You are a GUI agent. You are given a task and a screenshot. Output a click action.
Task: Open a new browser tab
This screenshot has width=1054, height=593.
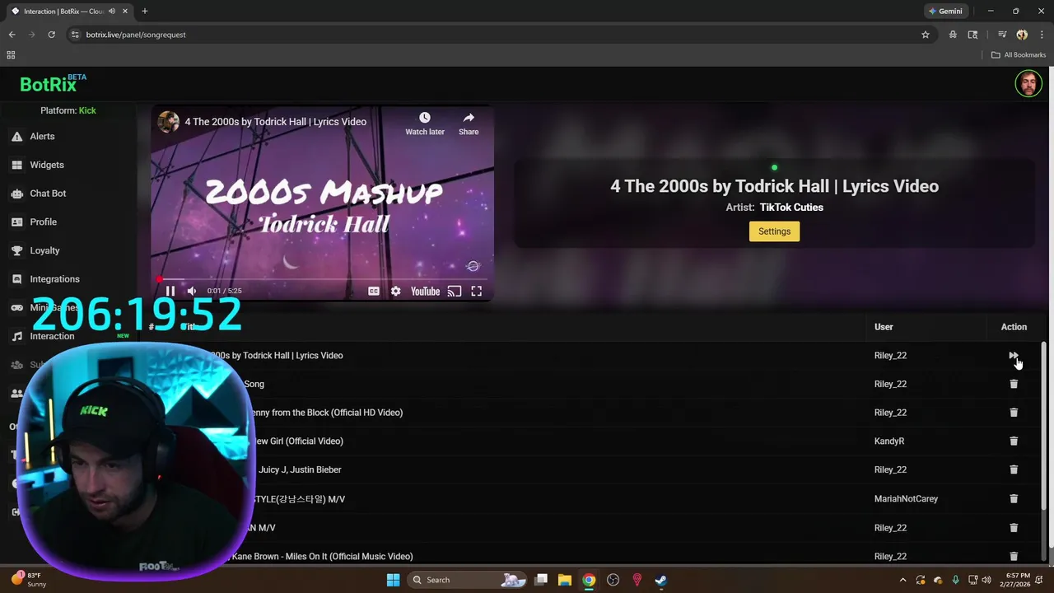(145, 12)
